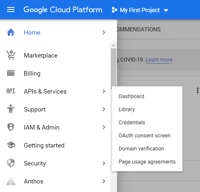
Task: Click the Marketplace shopping cart icon
Action: click(x=11, y=55)
